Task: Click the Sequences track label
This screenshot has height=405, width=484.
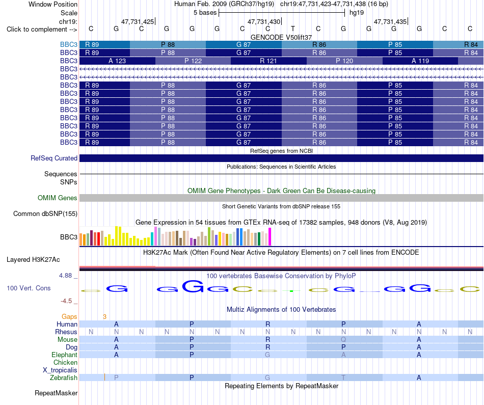Action: (61, 174)
